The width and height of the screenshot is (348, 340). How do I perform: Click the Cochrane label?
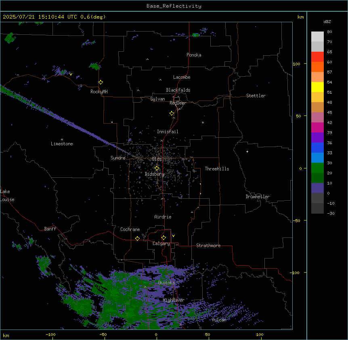tap(130, 229)
